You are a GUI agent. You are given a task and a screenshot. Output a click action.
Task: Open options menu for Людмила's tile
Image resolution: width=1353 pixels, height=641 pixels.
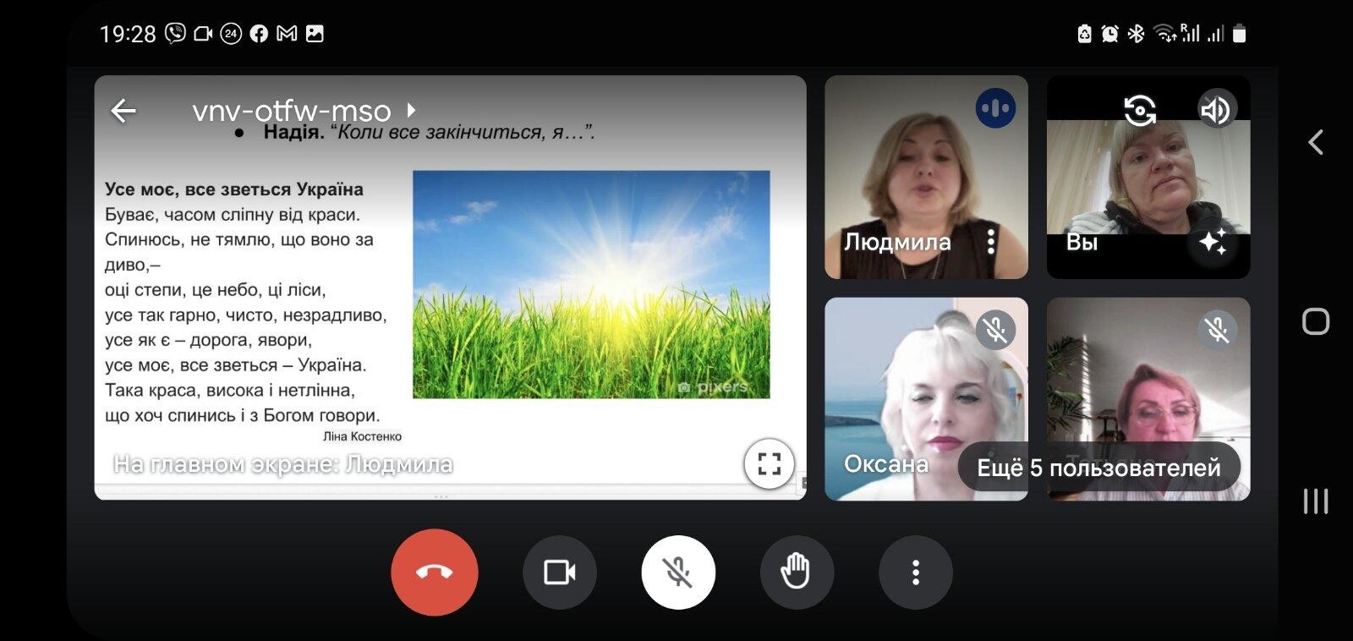[991, 242]
